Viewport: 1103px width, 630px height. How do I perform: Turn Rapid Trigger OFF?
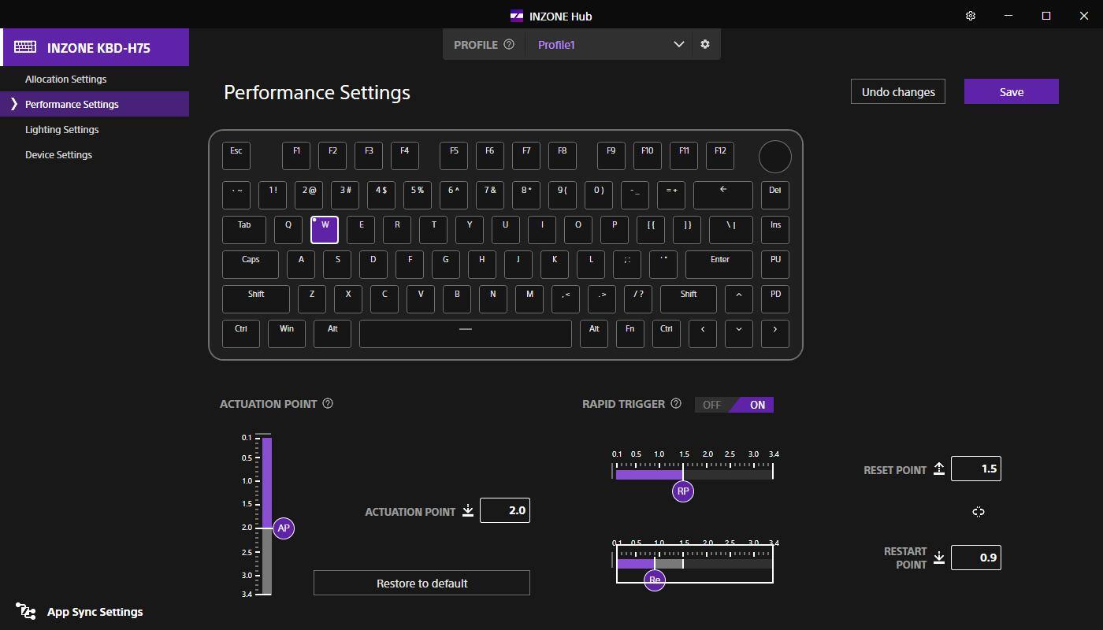[712, 405]
